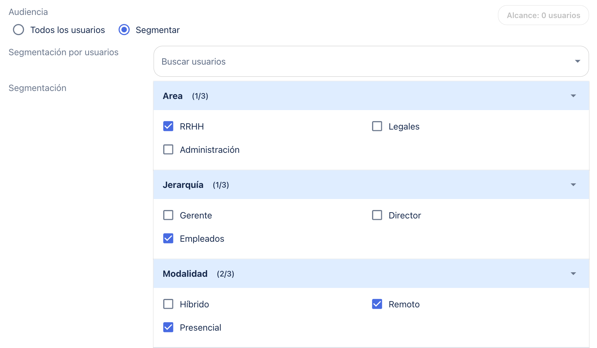597x348 pixels.
Task: Uncheck the Empleados checkbox
Action: (x=168, y=238)
